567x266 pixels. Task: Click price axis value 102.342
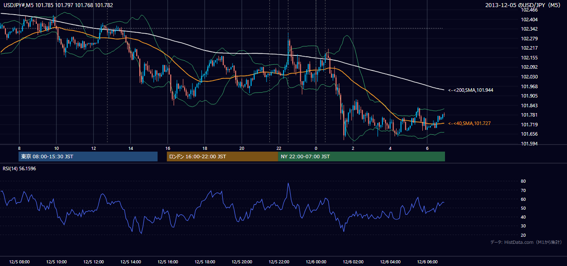pos(529,29)
